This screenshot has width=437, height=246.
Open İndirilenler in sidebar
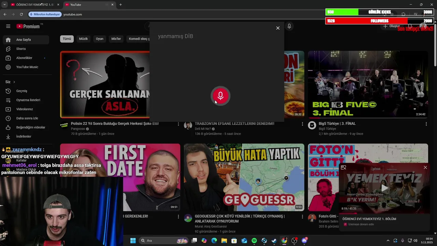[x=26, y=136]
